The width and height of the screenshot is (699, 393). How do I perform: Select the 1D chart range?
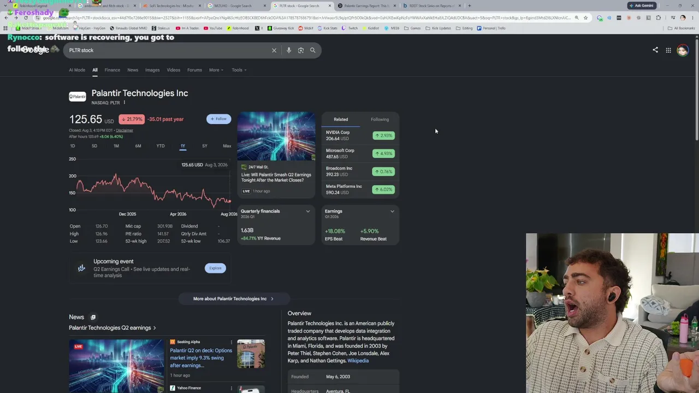pos(73,146)
